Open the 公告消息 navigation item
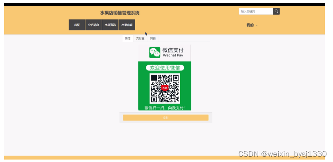Viewport: 333px width, 162px height. 94,25
